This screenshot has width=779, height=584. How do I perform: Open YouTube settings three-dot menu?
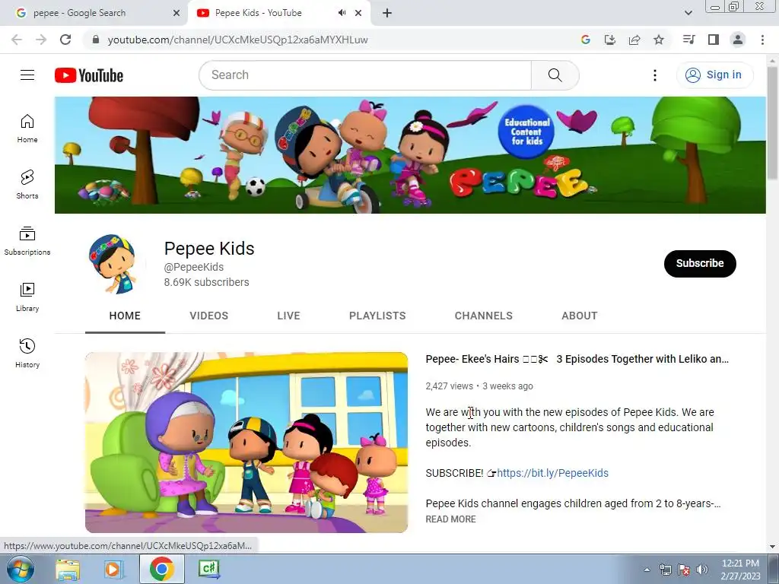(655, 75)
